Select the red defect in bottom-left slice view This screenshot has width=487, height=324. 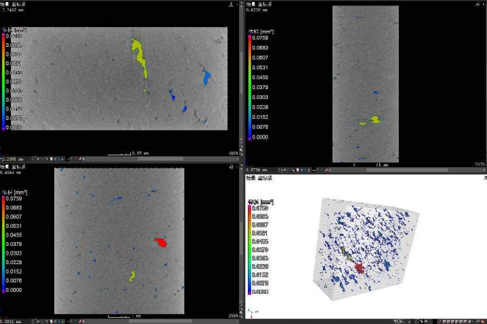[160, 242]
